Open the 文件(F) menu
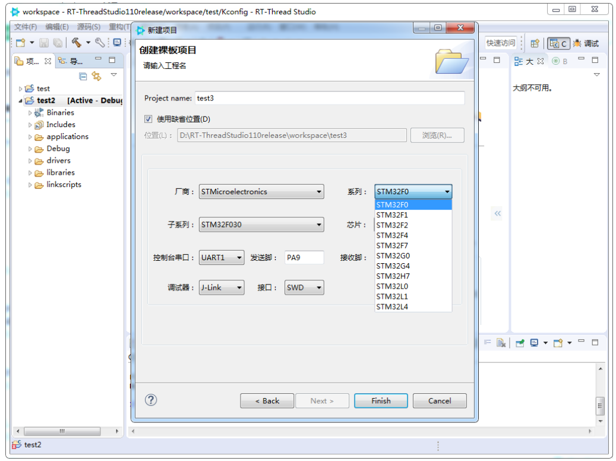The image size is (616, 461). (26, 27)
